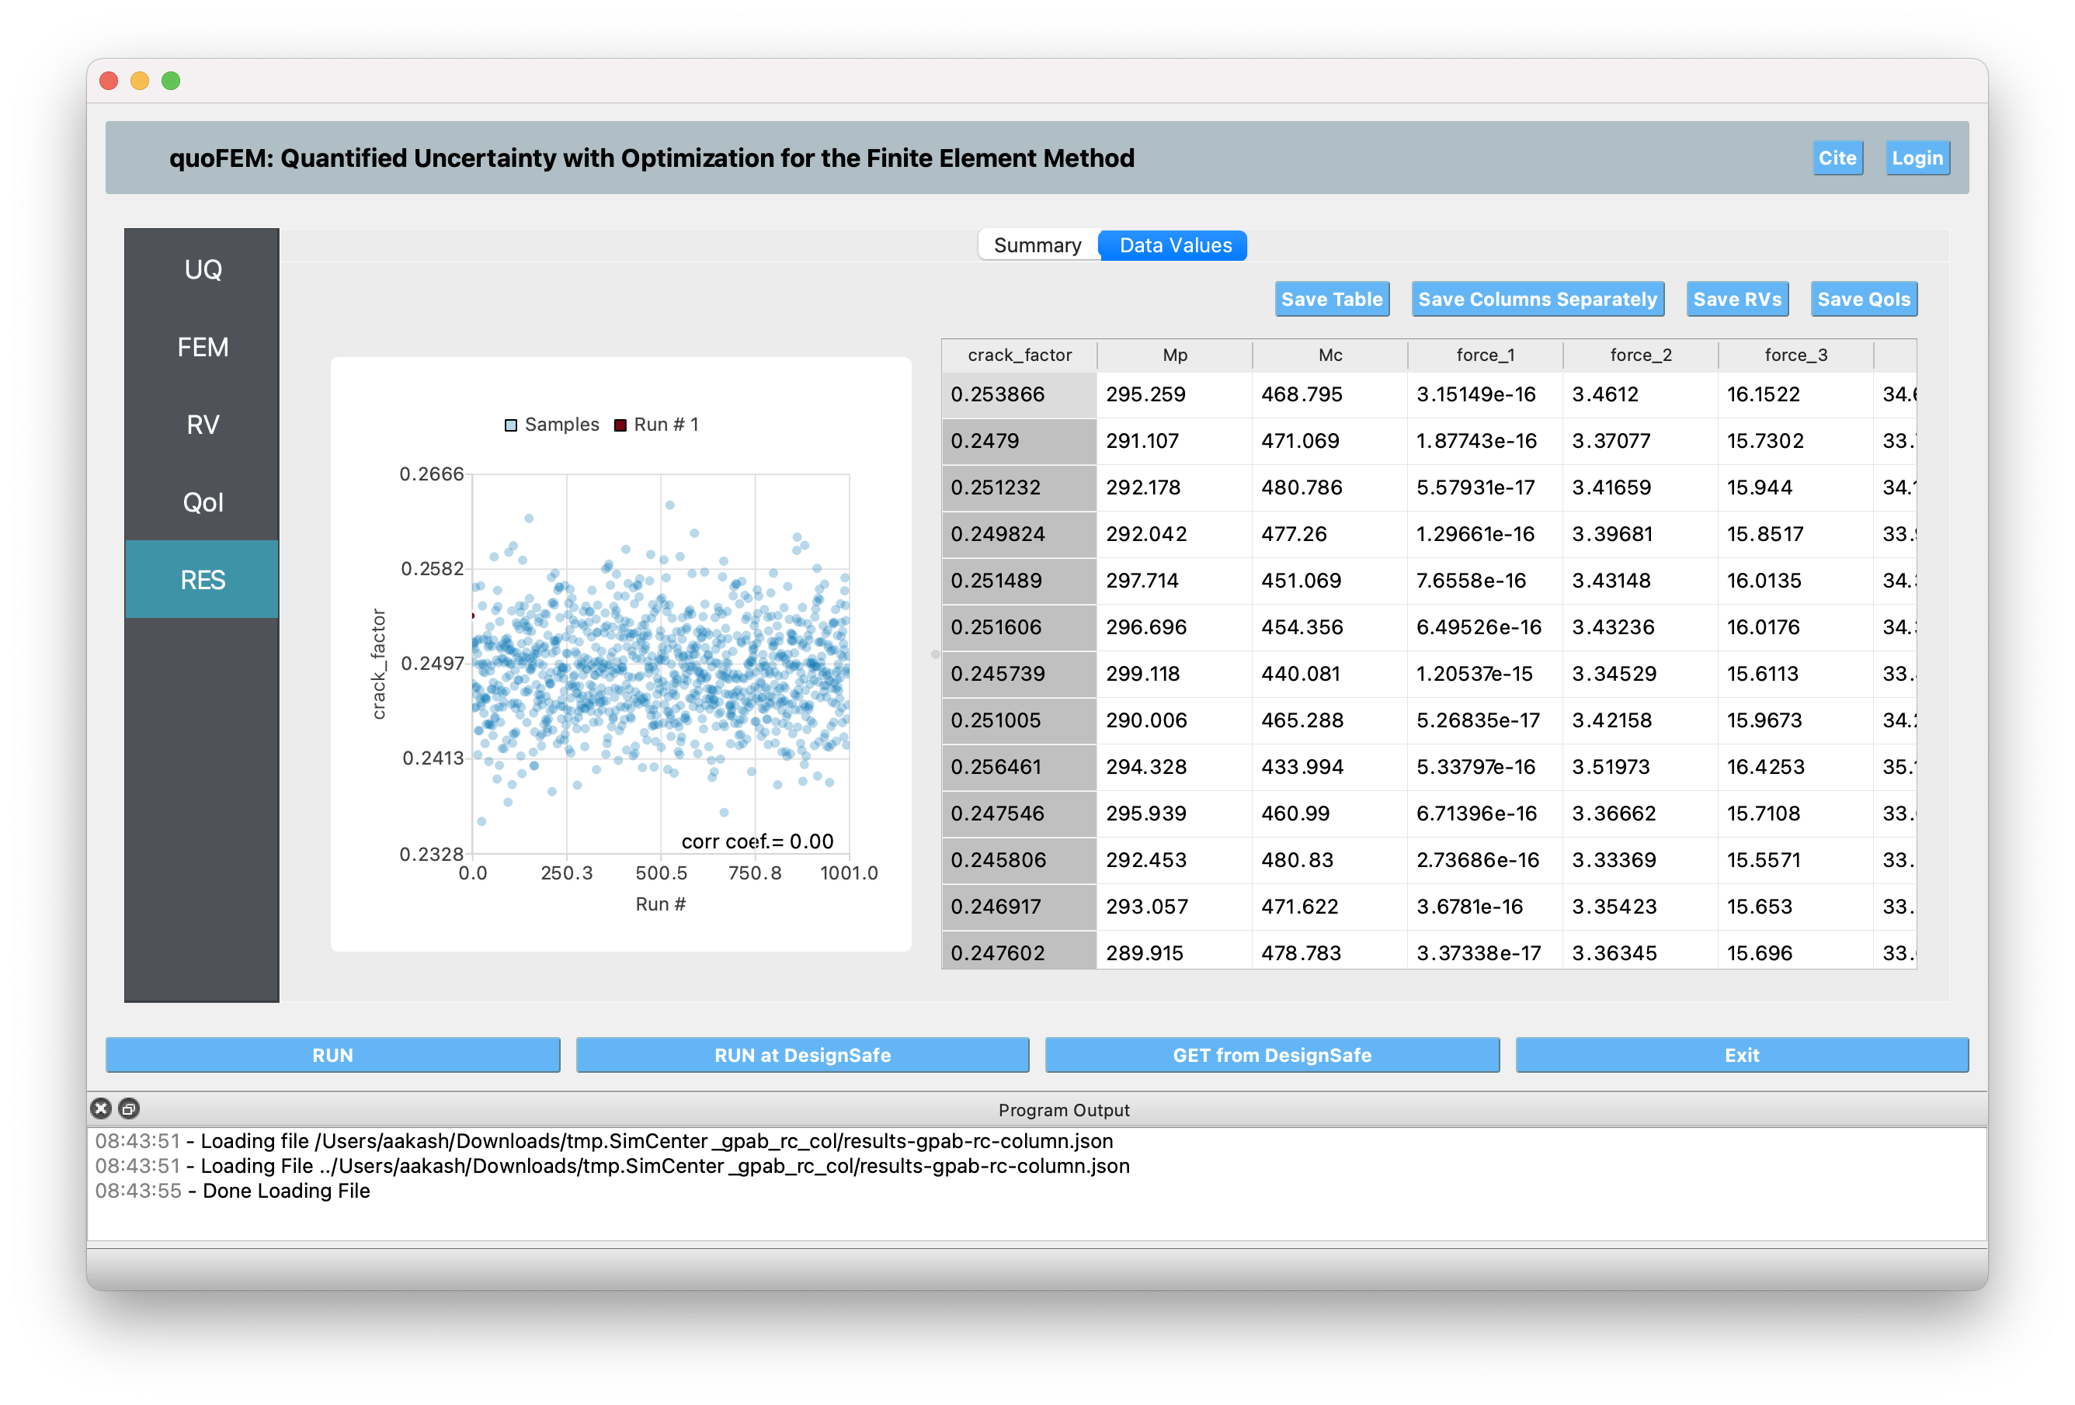Image resolution: width=2075 pixels, height=1405 pixels.
Task: Click force_1 cell 3.15149e-16
Action: (x=1485, y=394)
